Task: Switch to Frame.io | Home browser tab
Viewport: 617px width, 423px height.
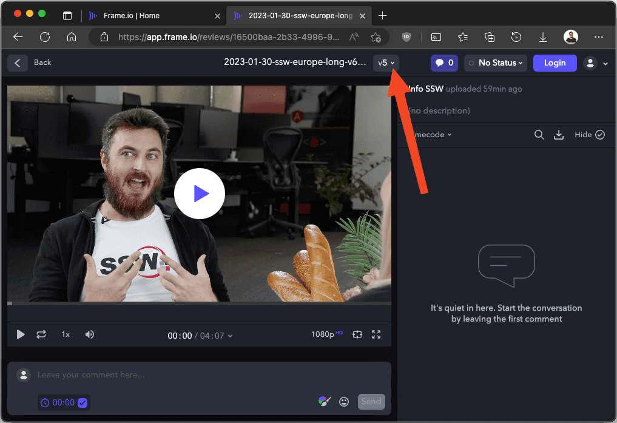Action: [132, 15]
